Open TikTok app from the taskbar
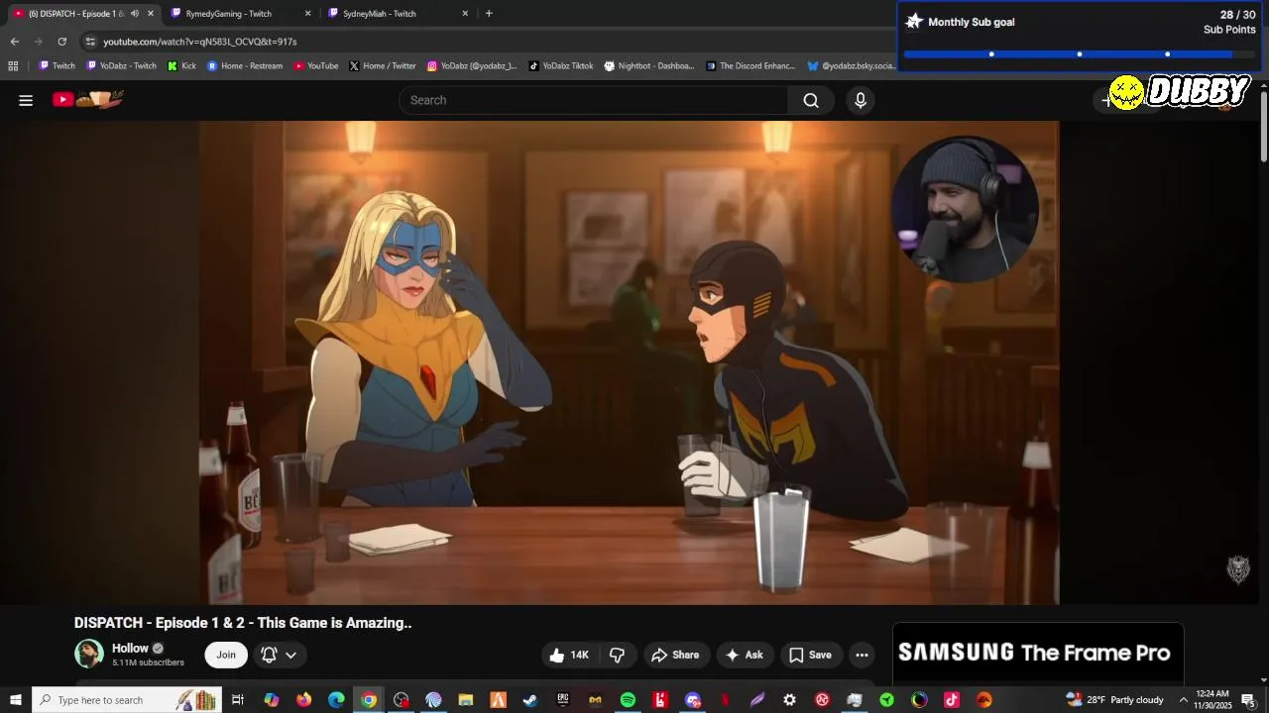1269x713 pixels. [952, 700]
